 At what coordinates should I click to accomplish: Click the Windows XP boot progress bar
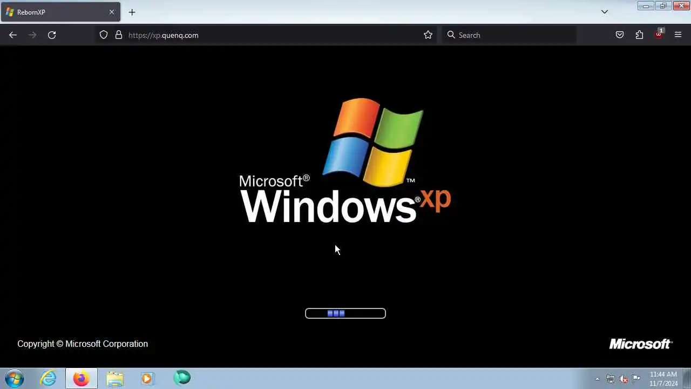click(x=345, y=313)
